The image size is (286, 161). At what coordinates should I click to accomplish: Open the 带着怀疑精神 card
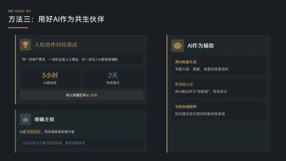[218, 110]
